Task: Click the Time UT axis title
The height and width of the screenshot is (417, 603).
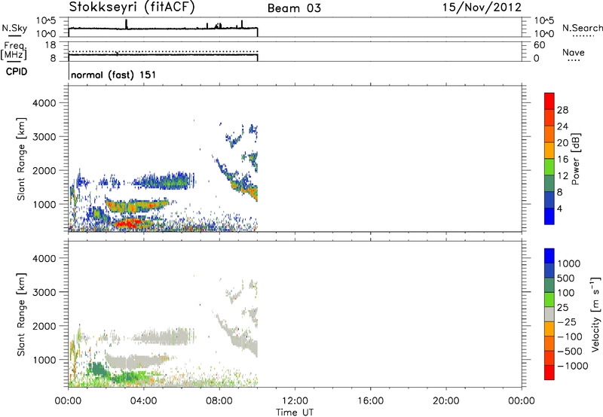Action: (295, 412)
